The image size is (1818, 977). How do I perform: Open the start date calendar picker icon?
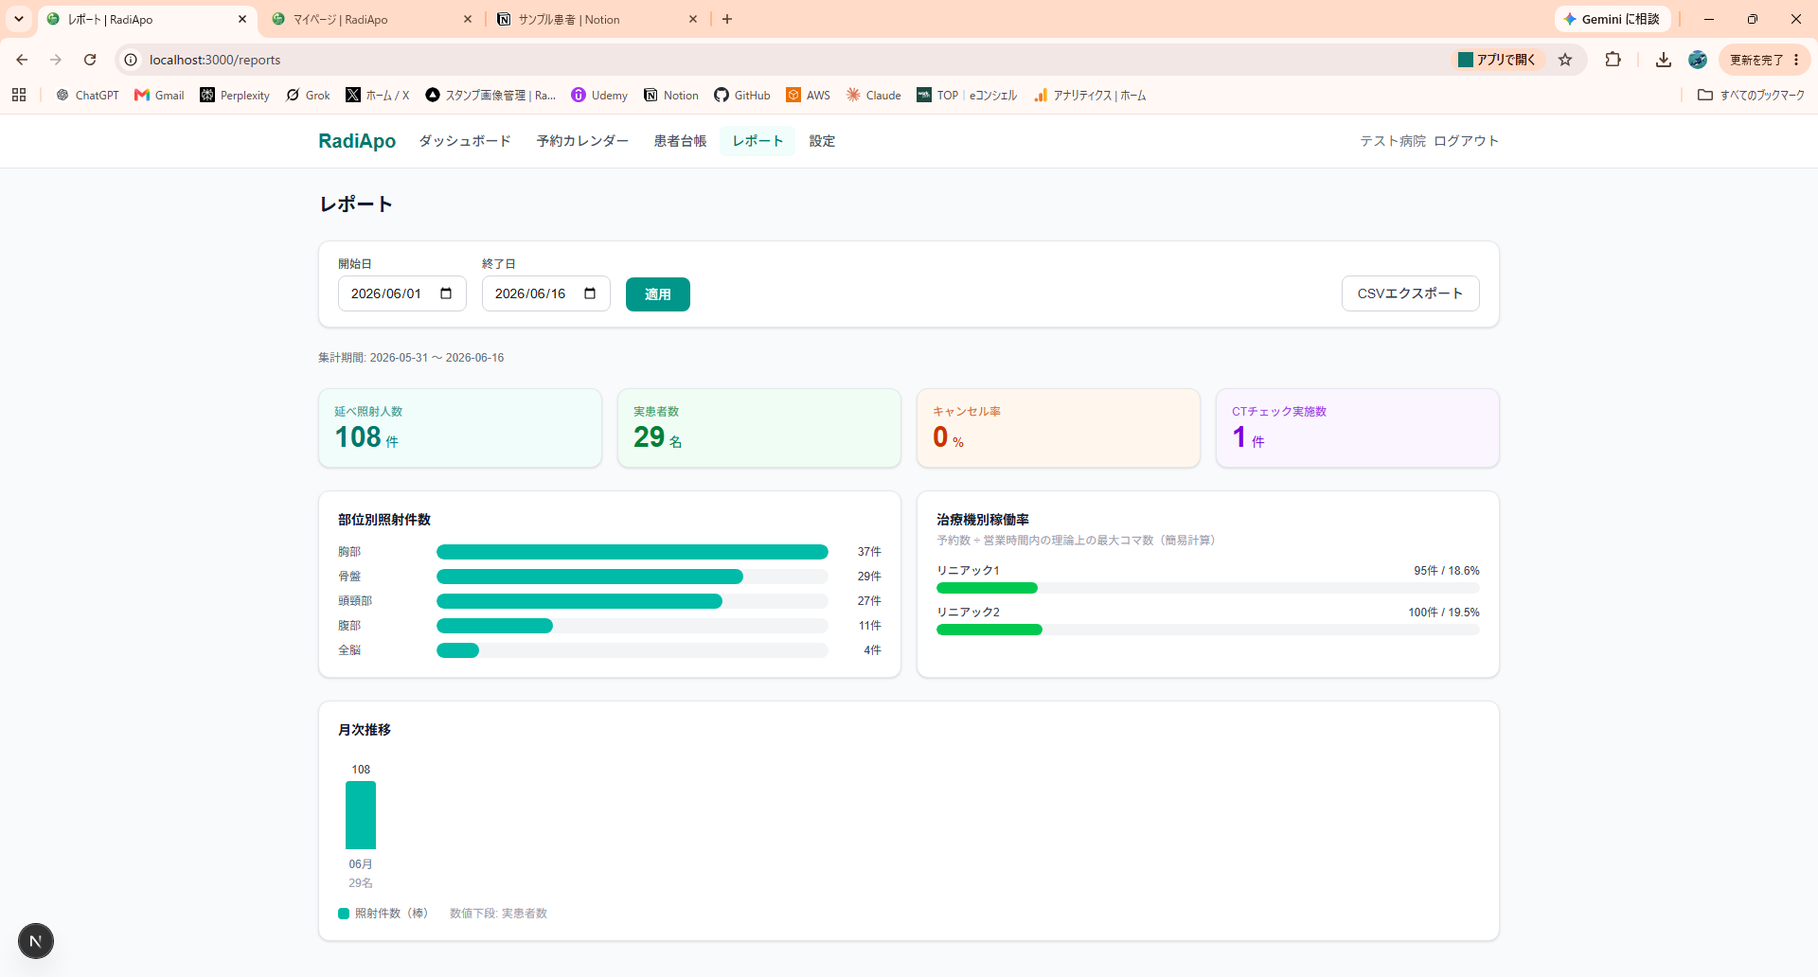(446, 293)
